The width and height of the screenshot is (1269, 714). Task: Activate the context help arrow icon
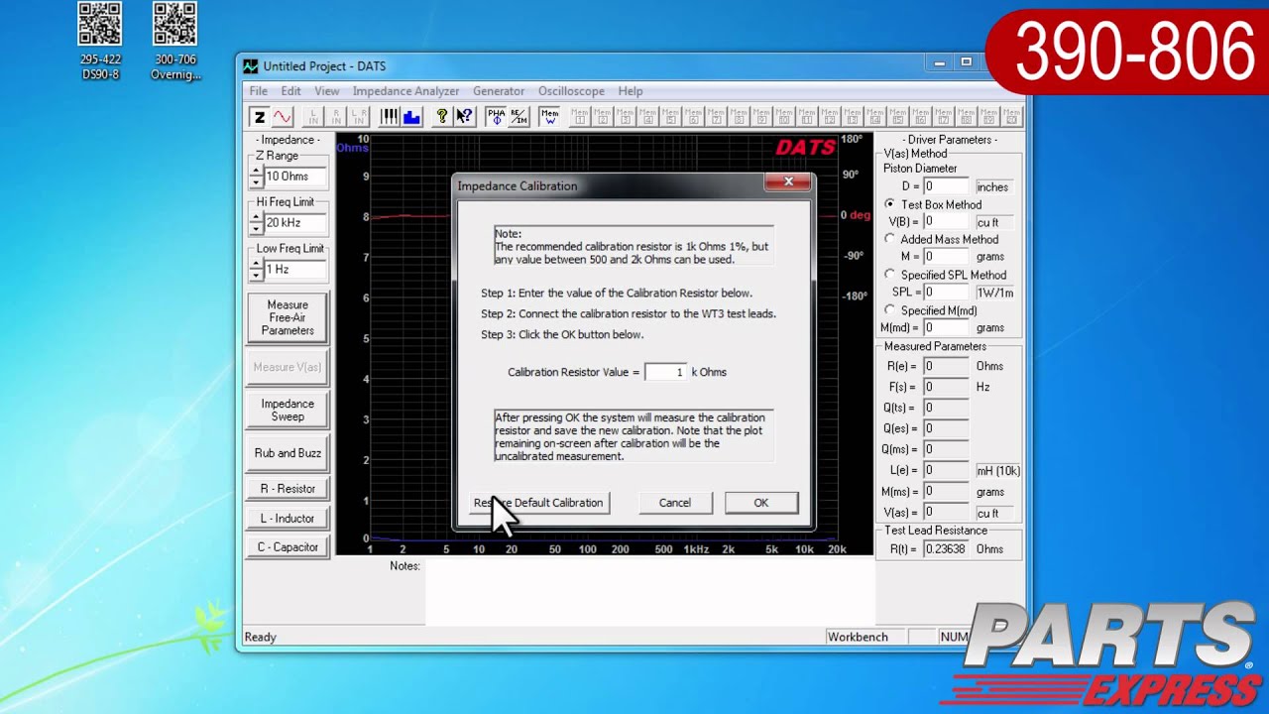(x=464, y=117)
